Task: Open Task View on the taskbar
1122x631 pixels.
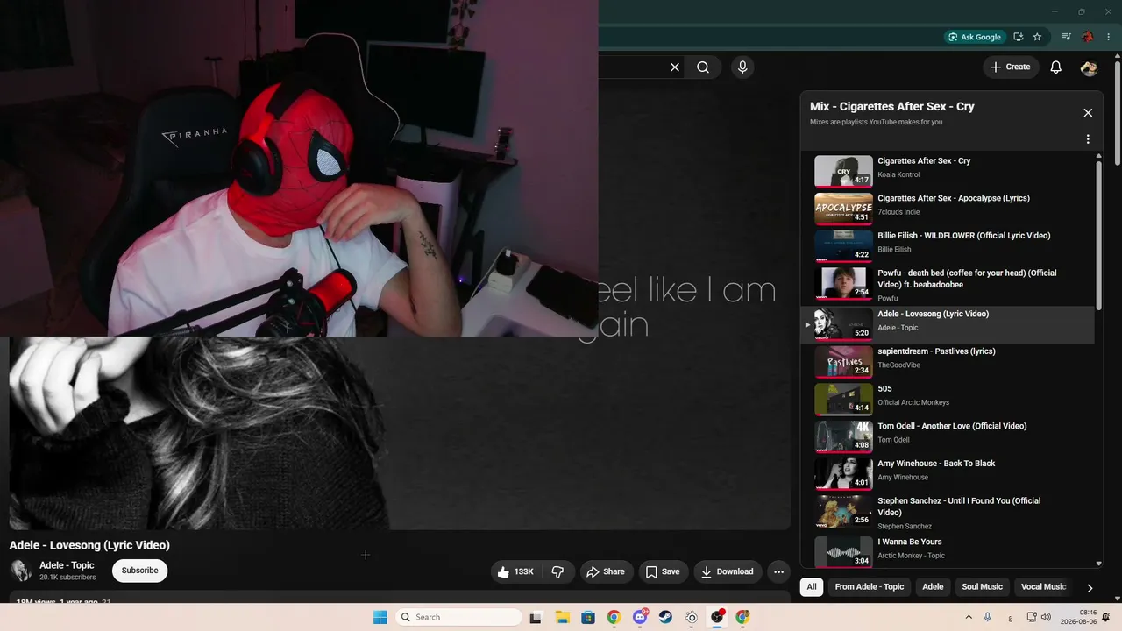Action: [x=536, y=617]
